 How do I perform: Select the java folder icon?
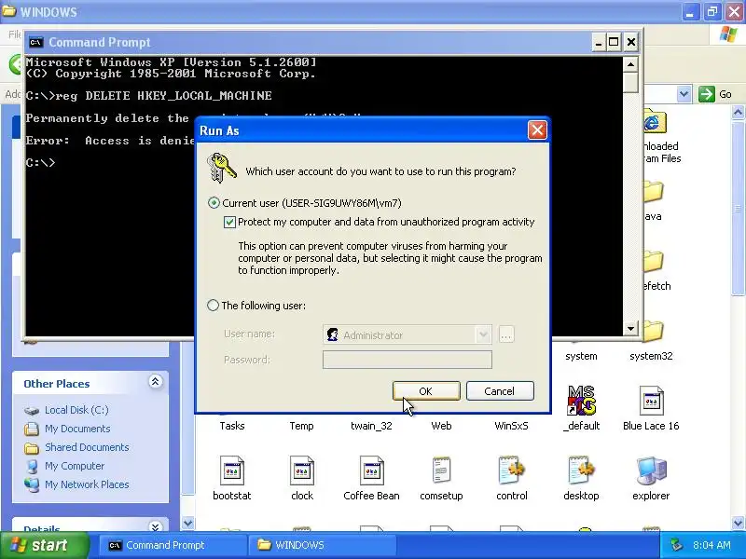[x=654, y=192]
